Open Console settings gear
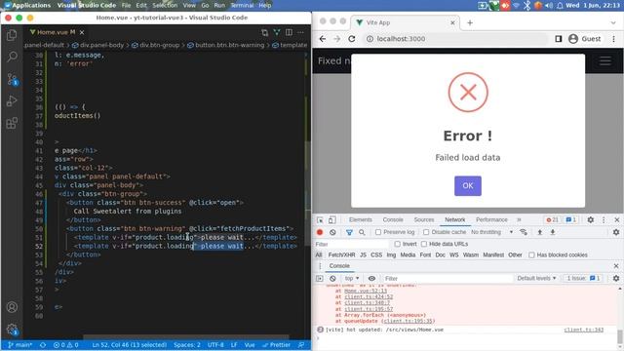The height and width of the screenshot is (351, 624). tap(616, 278)
